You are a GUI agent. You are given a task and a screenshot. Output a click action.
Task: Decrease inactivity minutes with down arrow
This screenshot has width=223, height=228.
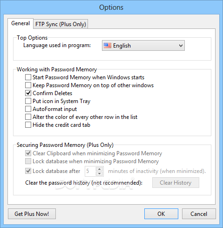[99, 173]
